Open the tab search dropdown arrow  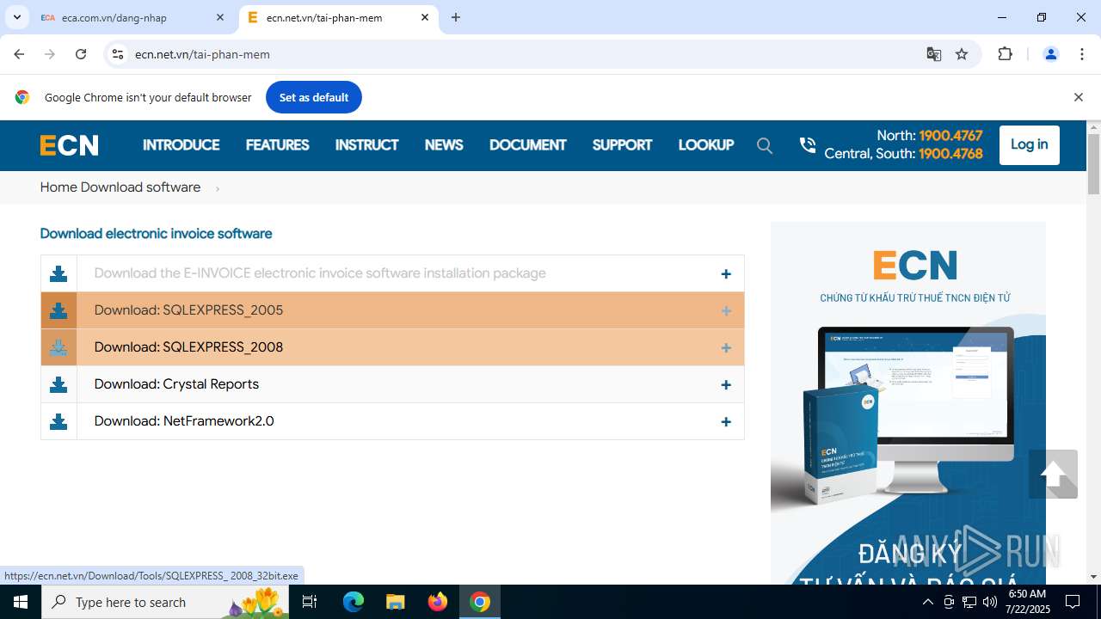16,17
